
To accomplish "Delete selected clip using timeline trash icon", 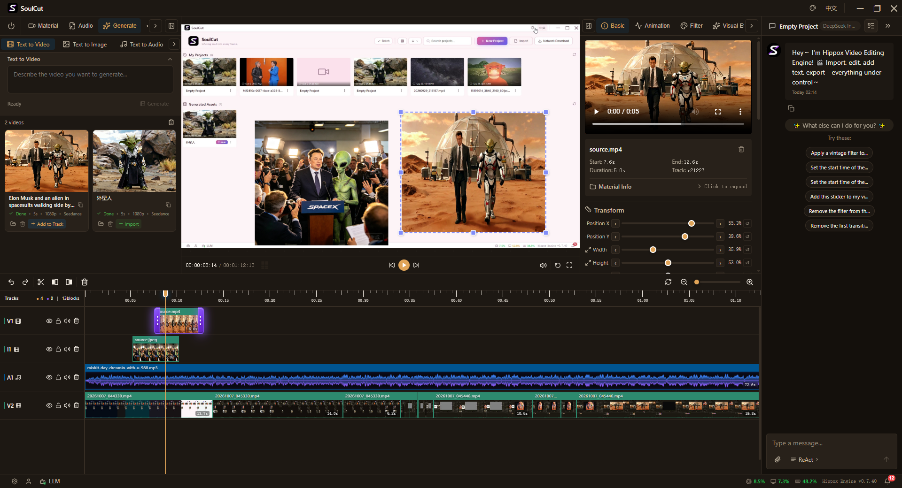I will pyautogui.click(x=85, y=282).
